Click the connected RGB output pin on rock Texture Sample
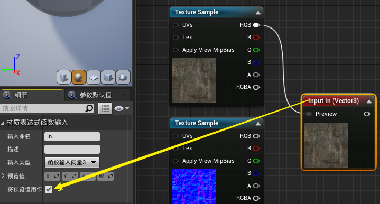The height and width of the screenshot is (204, 380). pos(256,25)
